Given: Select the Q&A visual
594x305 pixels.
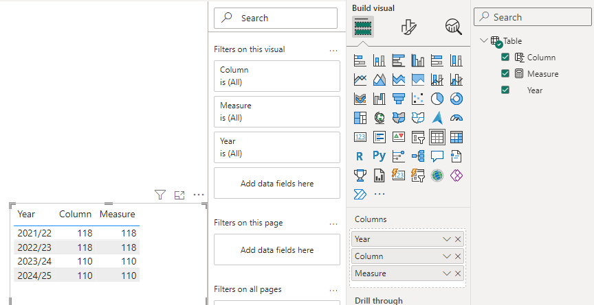Looking at the screenshot, I should [x=437, y=156].
